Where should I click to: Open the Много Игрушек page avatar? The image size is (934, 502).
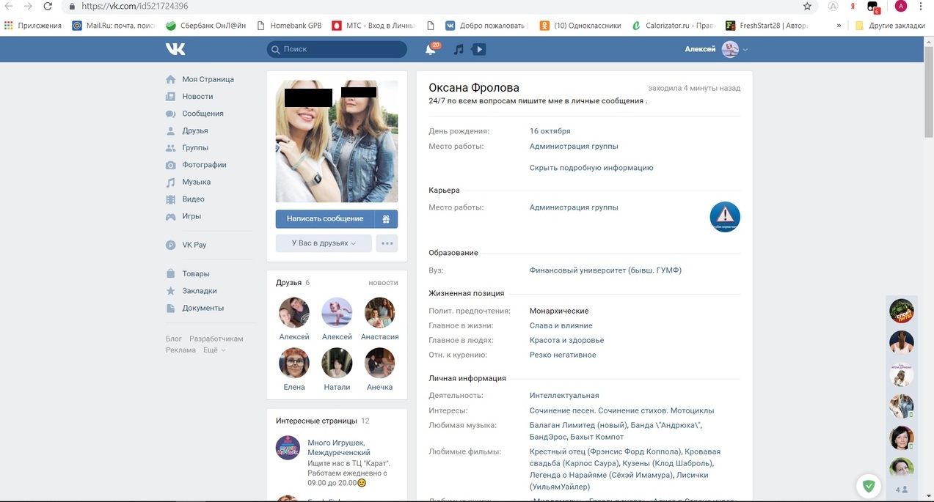(288, 448)
